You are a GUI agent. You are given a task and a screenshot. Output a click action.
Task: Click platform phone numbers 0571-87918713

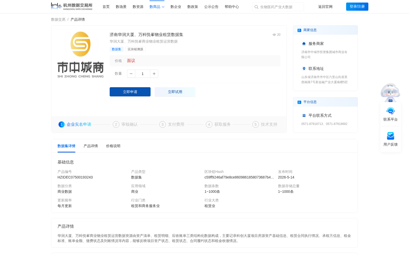(324, 124)
